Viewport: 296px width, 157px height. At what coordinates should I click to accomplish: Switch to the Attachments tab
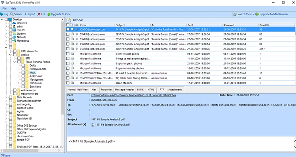coord(175,90)
